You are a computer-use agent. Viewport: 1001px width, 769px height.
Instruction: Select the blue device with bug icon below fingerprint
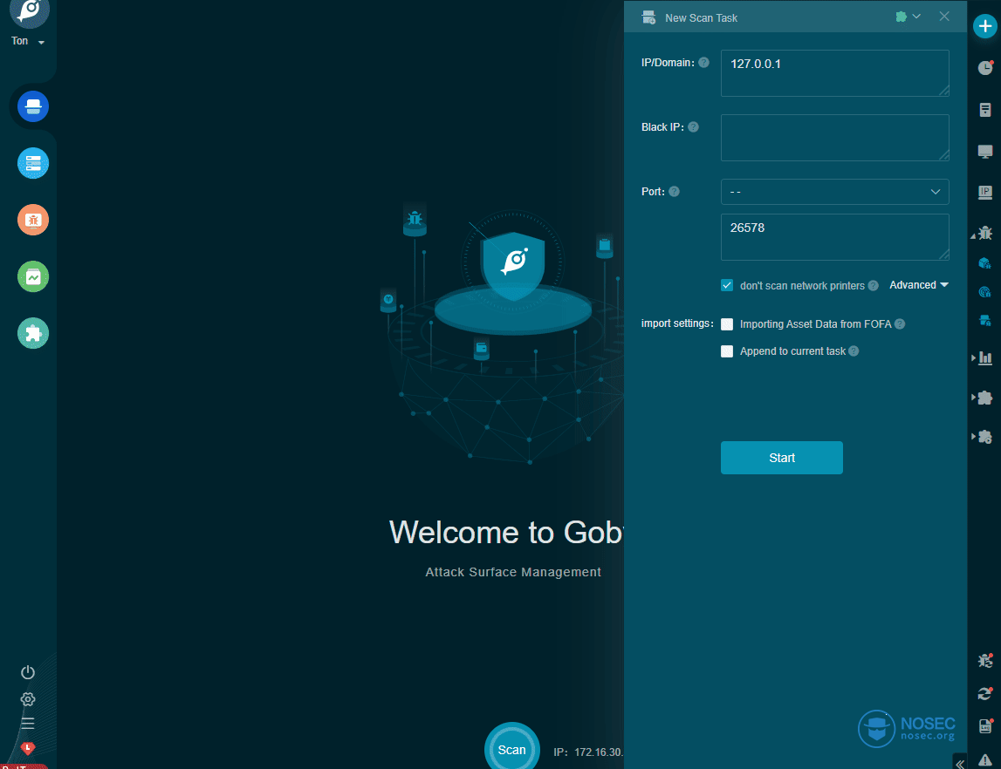(984, 320)
